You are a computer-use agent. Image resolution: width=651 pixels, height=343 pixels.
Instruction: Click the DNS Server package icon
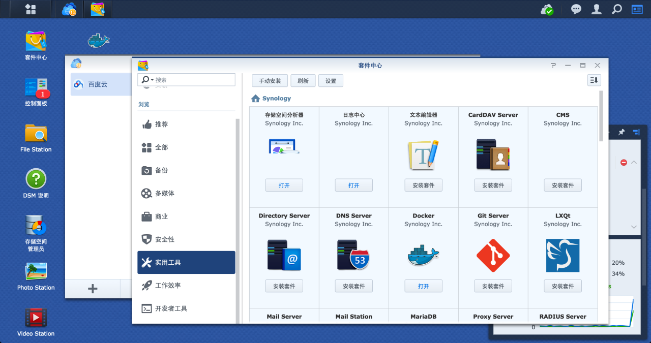click(353, 255)
